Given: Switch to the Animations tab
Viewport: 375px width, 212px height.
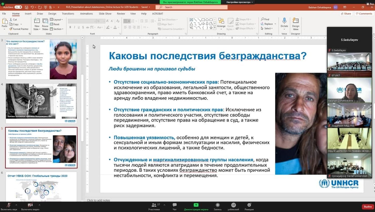Looking at the screenshot, I should (86, 14).
